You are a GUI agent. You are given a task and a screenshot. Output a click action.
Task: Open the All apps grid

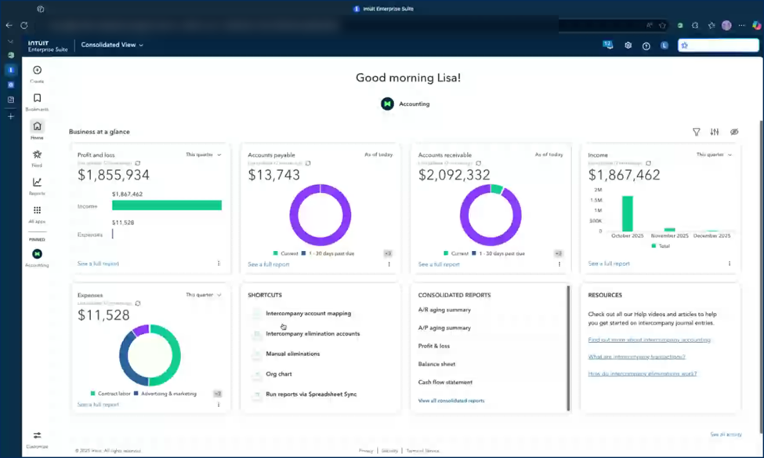[x=37, y=211]
